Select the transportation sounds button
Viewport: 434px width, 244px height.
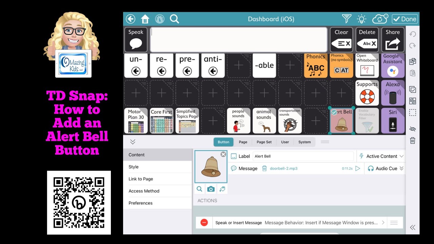click(x=290, y=121)
